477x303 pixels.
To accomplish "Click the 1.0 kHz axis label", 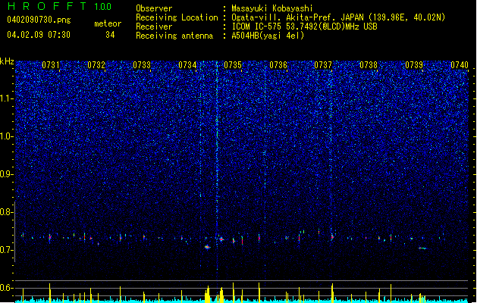I will pos(7,136).
